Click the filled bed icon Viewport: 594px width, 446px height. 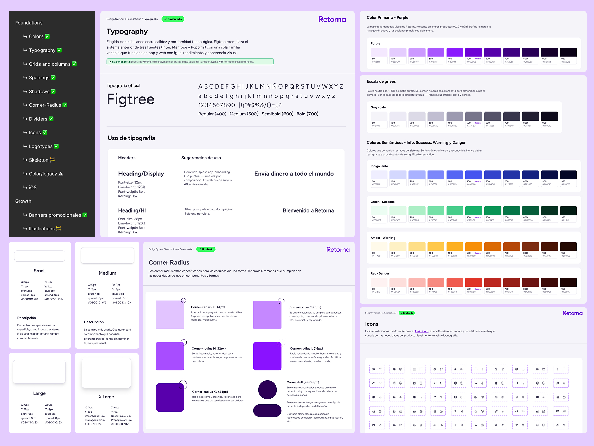(394, 425)
